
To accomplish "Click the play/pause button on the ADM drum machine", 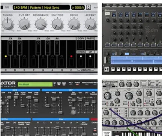I will tap(106, 69).
